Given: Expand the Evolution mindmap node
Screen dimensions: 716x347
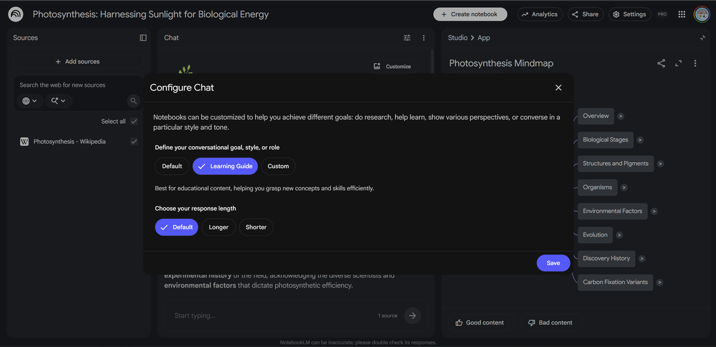Looking at the screenshot, I should coord(619,235).
